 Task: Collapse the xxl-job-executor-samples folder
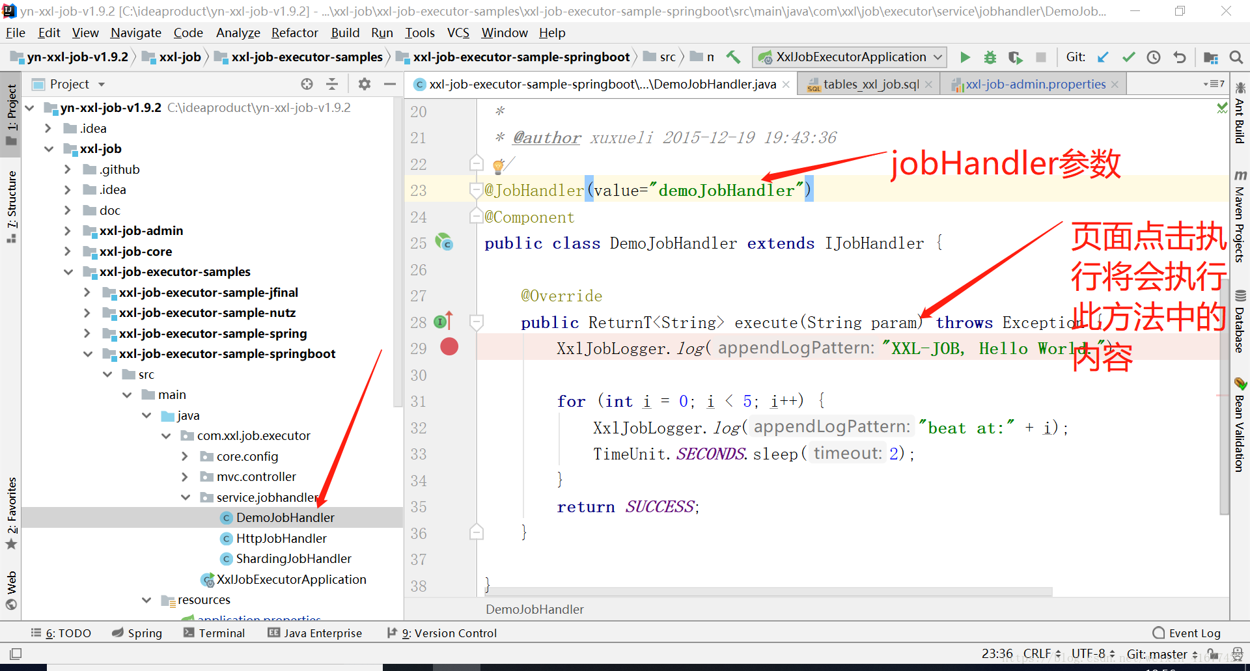coord(68,272)
